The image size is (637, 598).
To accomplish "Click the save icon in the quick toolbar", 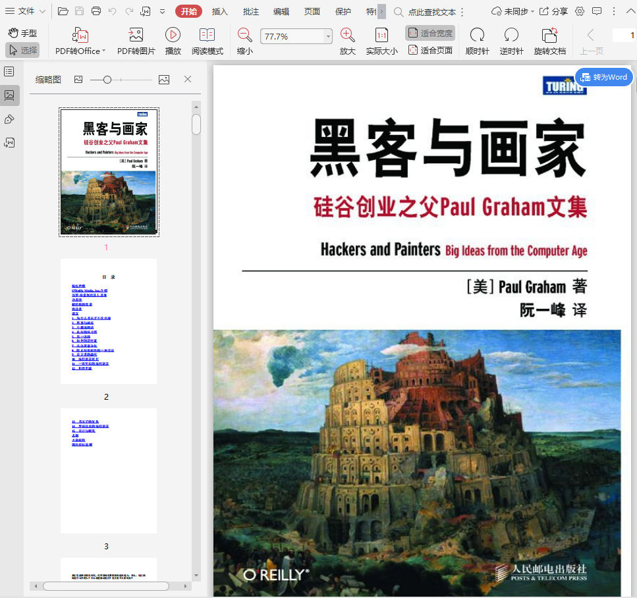I will 80,11.
